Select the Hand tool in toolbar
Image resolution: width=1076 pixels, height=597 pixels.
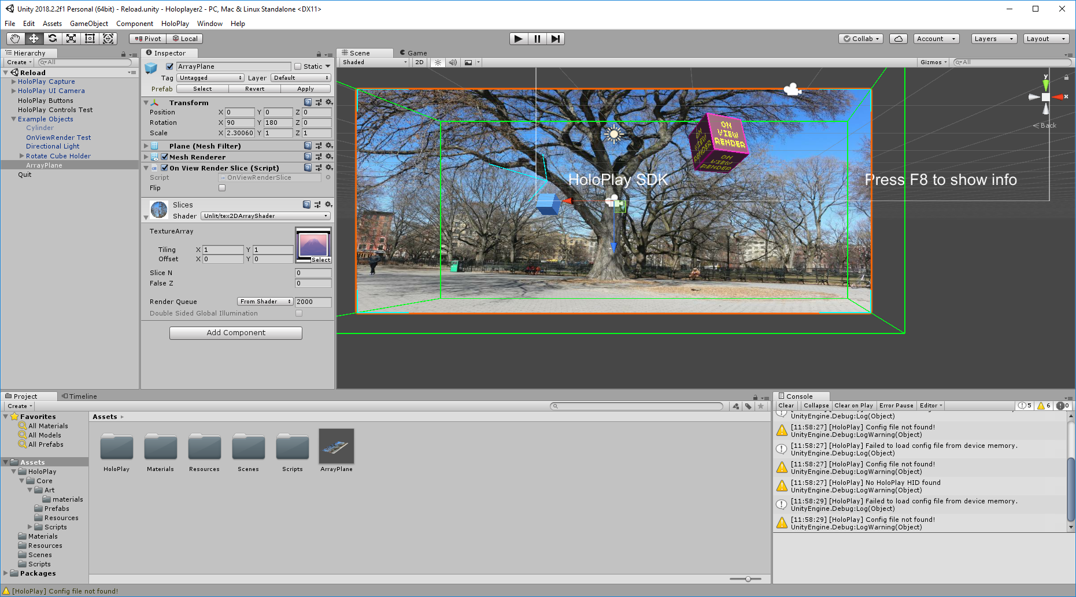[x=15, y=39]
